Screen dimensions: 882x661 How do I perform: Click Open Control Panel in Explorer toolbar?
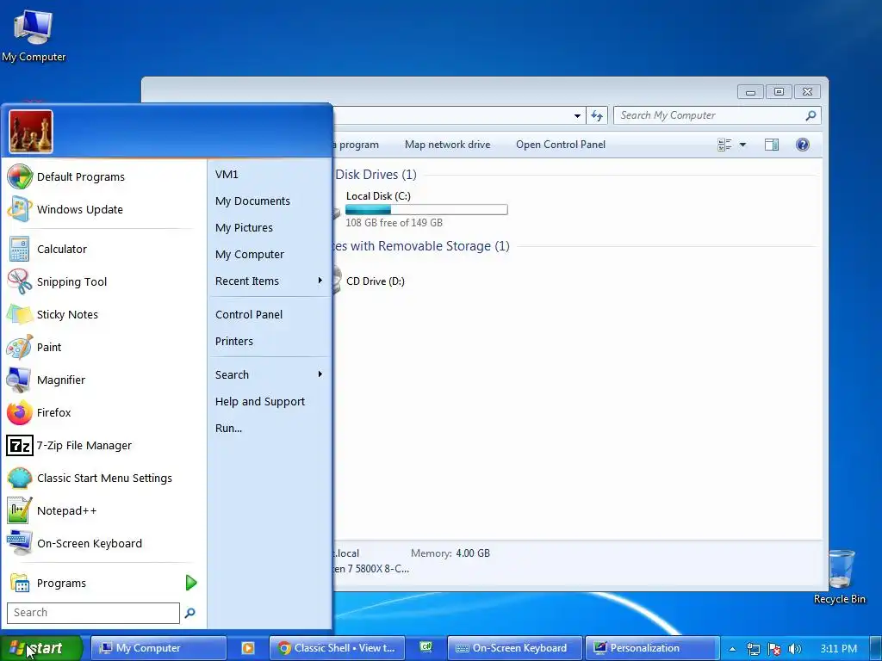pyautogui.click(x=561, y=145)
